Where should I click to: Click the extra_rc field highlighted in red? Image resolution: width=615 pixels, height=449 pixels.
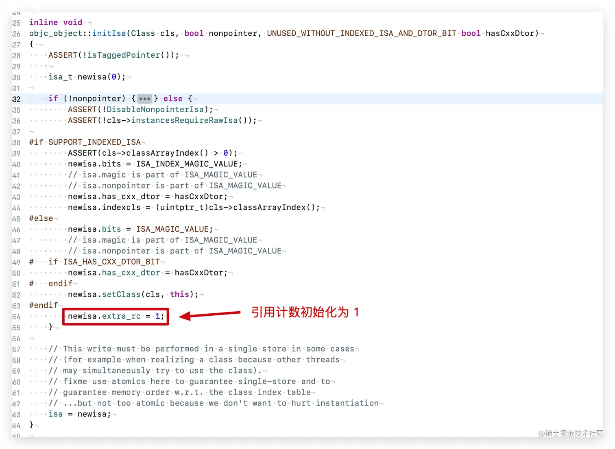click(121, 317)
